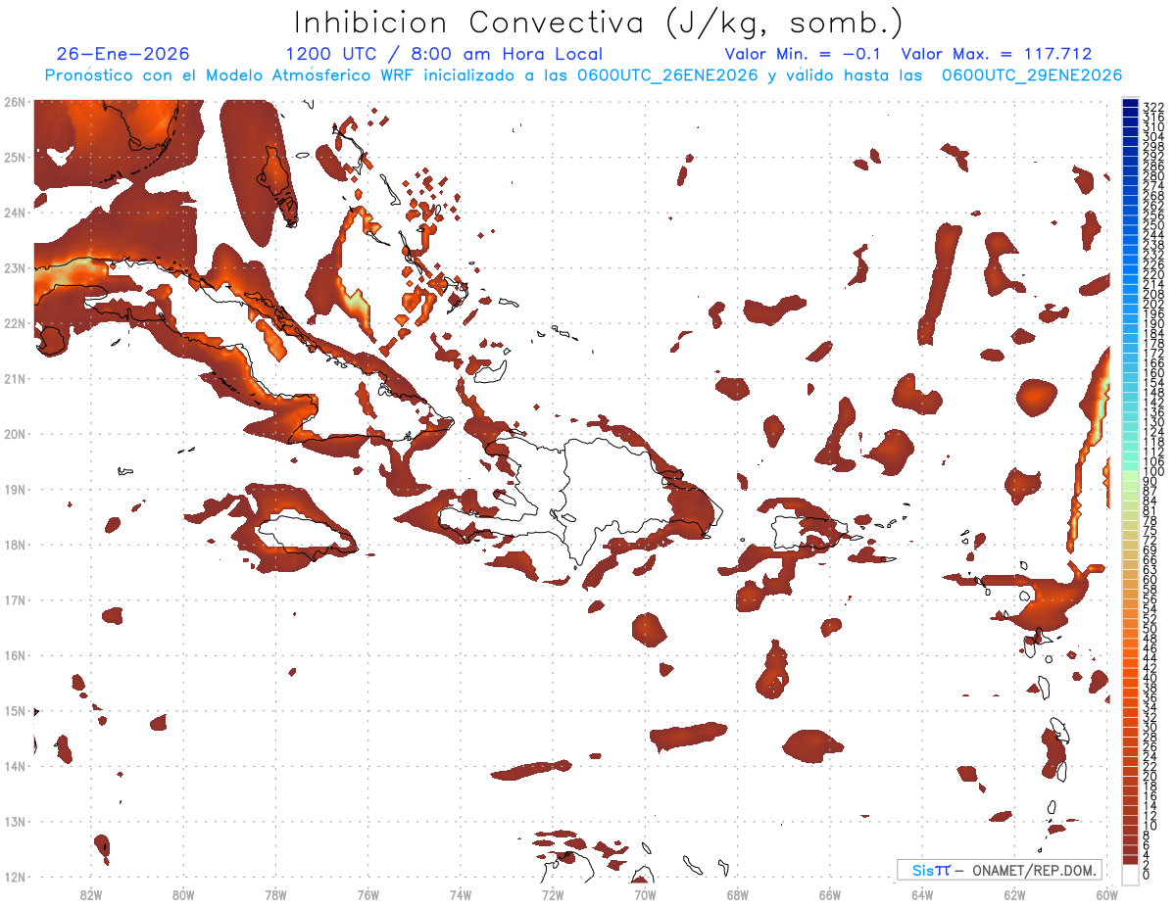Click the 22N latitude axis label
The width and height of the screenshot is (1176, 908).
[x=14, y=322]
